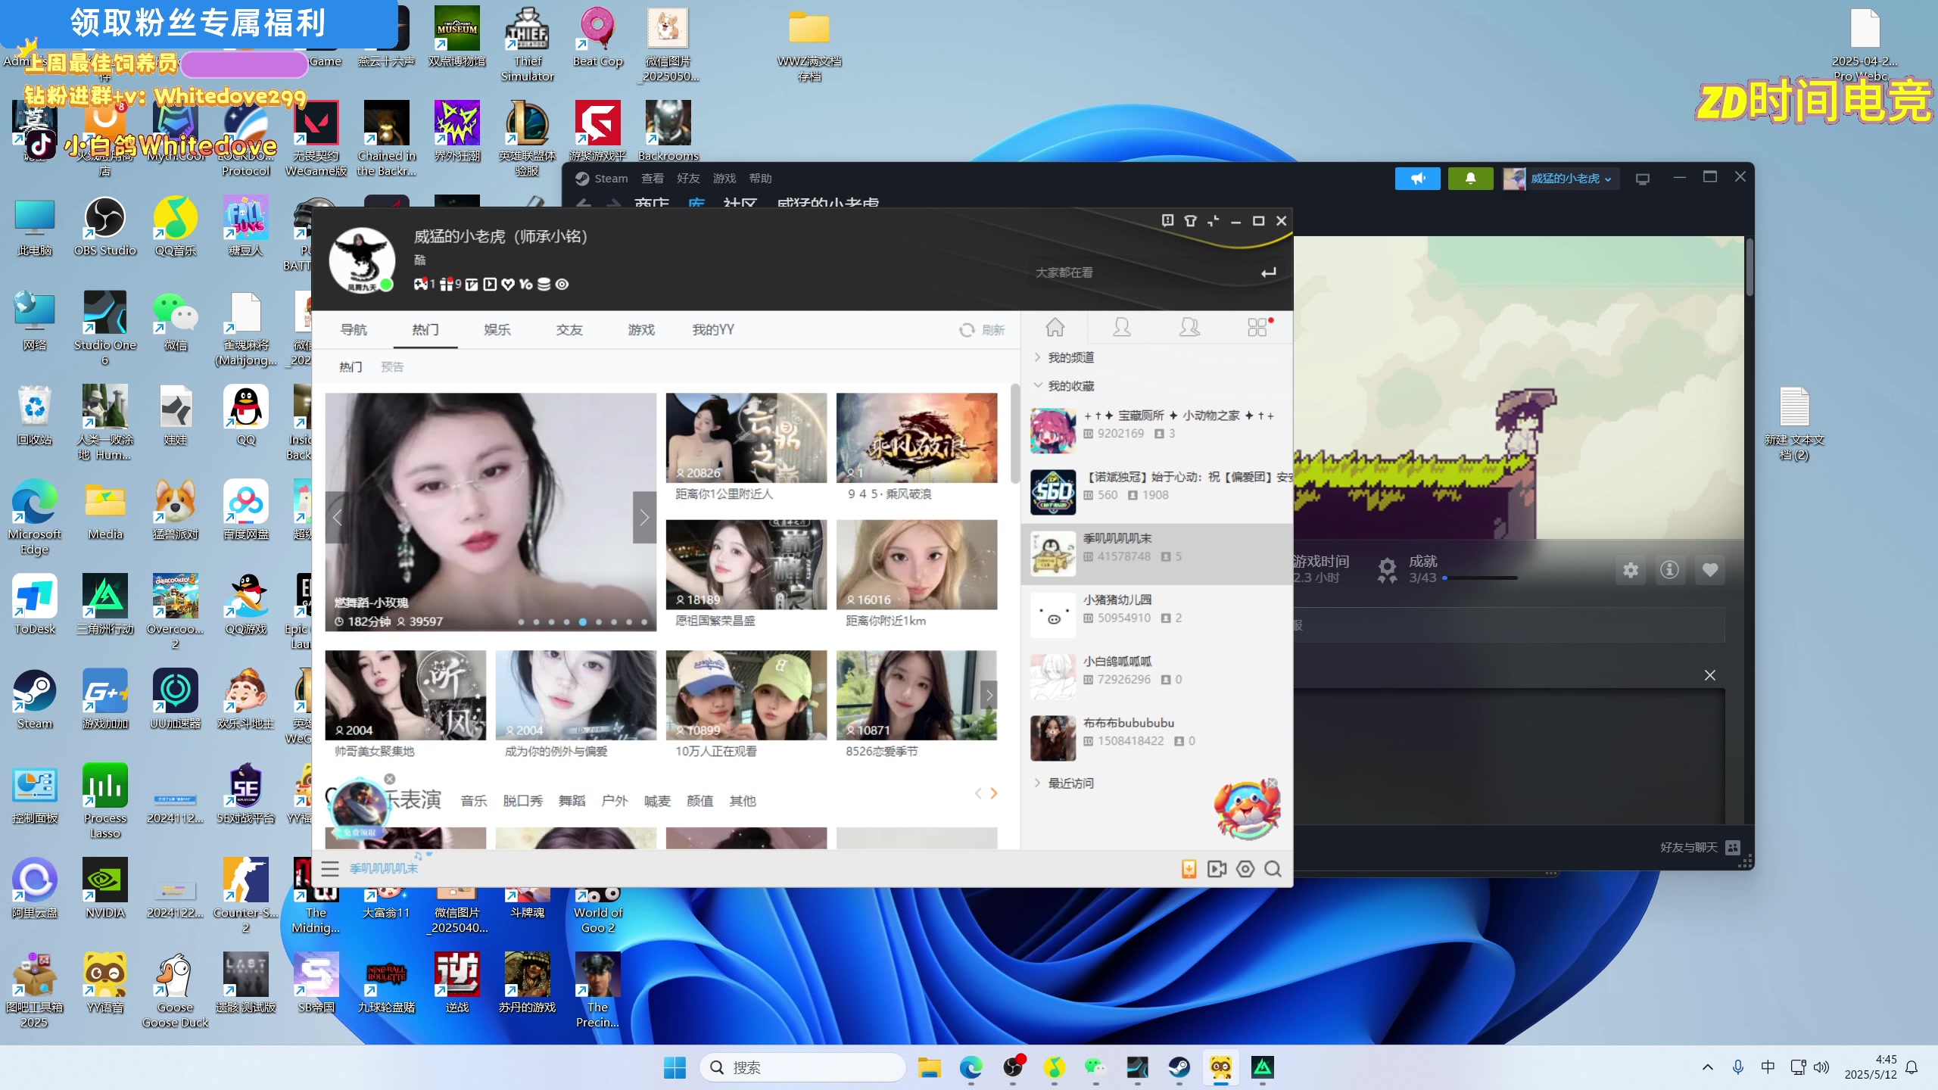Click the Steam game info icon
Screen dimensions: 1938x1090
tap(1669, 570)
